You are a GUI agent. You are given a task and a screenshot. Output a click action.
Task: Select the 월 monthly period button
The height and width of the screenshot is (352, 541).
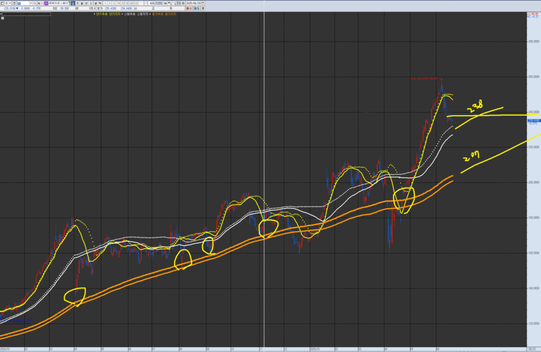point(82,3)
